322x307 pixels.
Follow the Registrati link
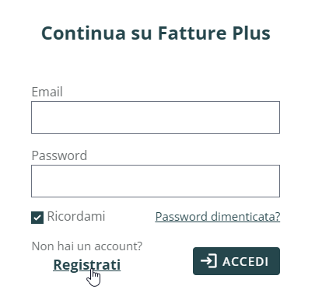87,265
